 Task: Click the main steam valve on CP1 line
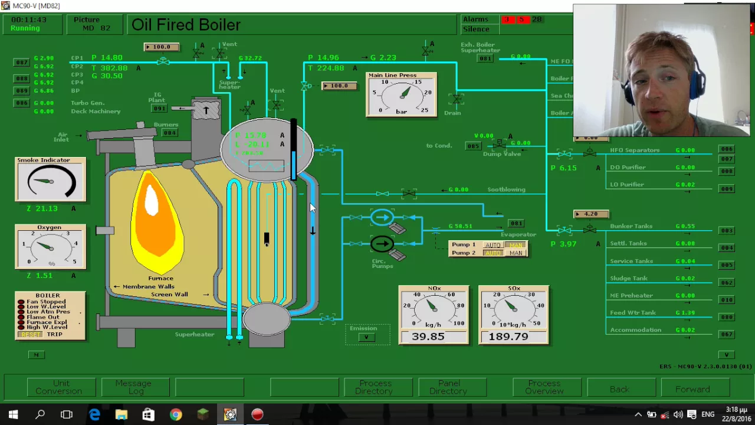point(163,61)
